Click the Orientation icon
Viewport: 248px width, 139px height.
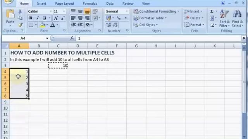click(x=88, y=25)
